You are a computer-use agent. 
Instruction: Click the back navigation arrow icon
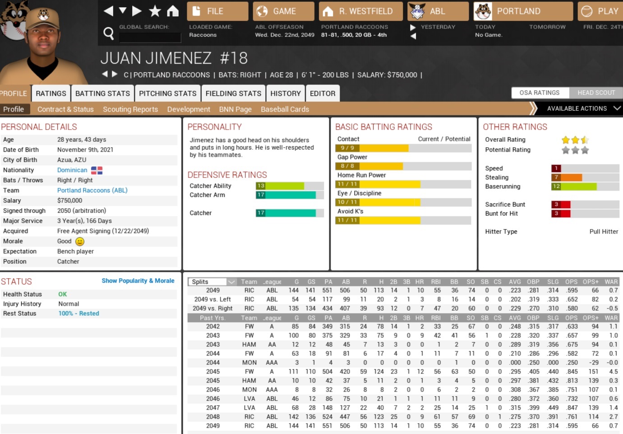pyautogui.click(x=108, y=11)
